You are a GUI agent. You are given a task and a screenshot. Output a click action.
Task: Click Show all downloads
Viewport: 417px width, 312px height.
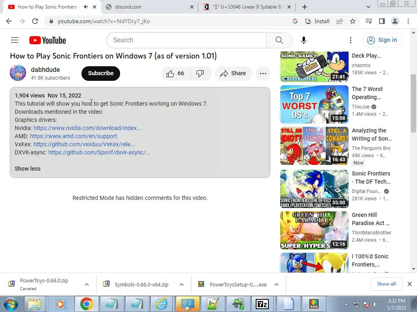(x=386, y=284)
